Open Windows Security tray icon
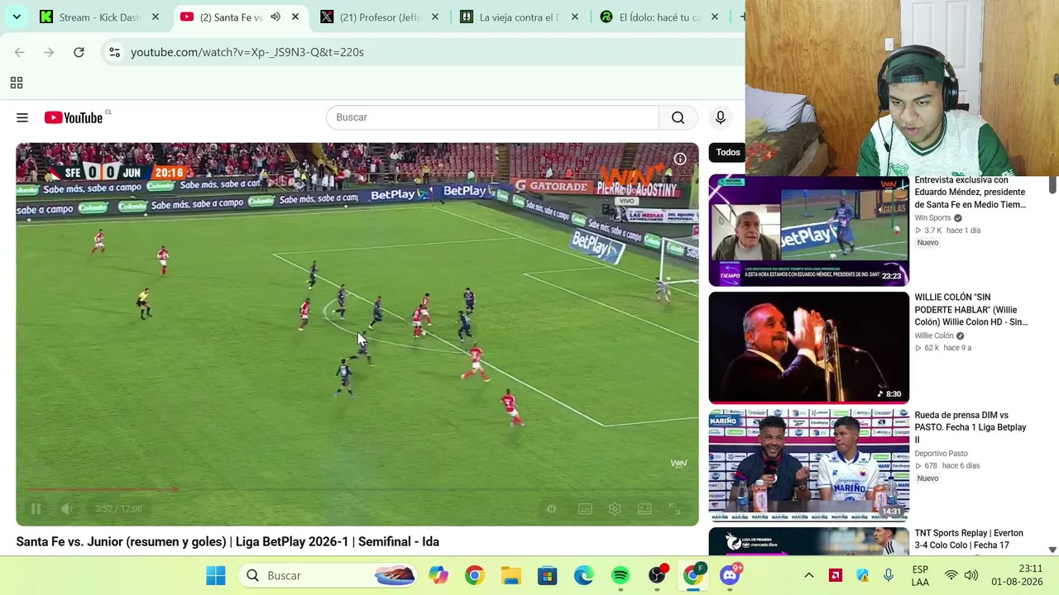1059x595 pixels. 862,575
